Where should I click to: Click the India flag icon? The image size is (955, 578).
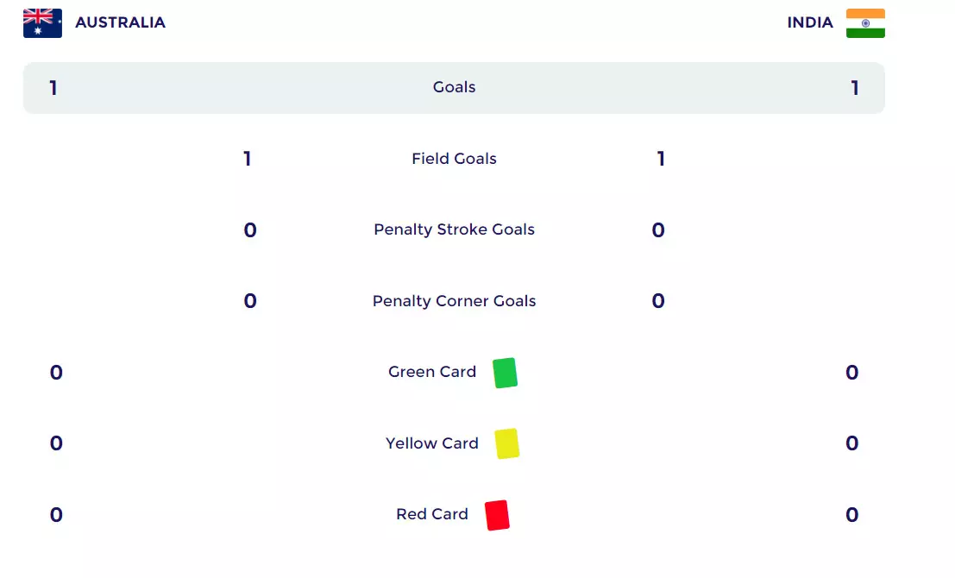coord(865,23)
